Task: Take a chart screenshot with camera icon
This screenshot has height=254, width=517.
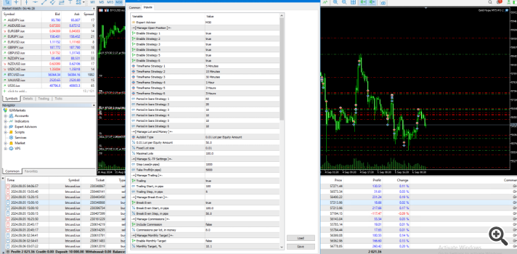Action: 383,3
